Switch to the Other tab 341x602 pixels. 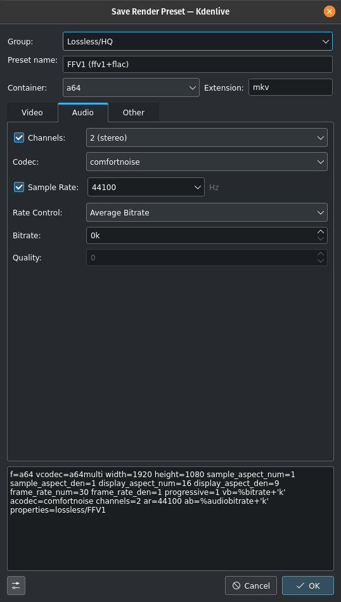pos(134,113)
